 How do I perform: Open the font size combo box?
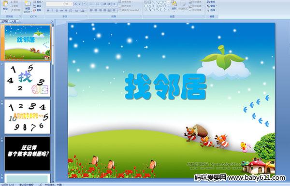coord(69,4)
